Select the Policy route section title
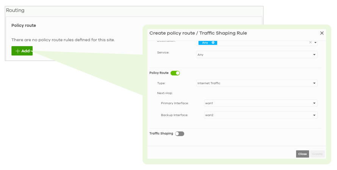Screen dimensions: 337x170 pyautogui.click(x=24, y=26)
